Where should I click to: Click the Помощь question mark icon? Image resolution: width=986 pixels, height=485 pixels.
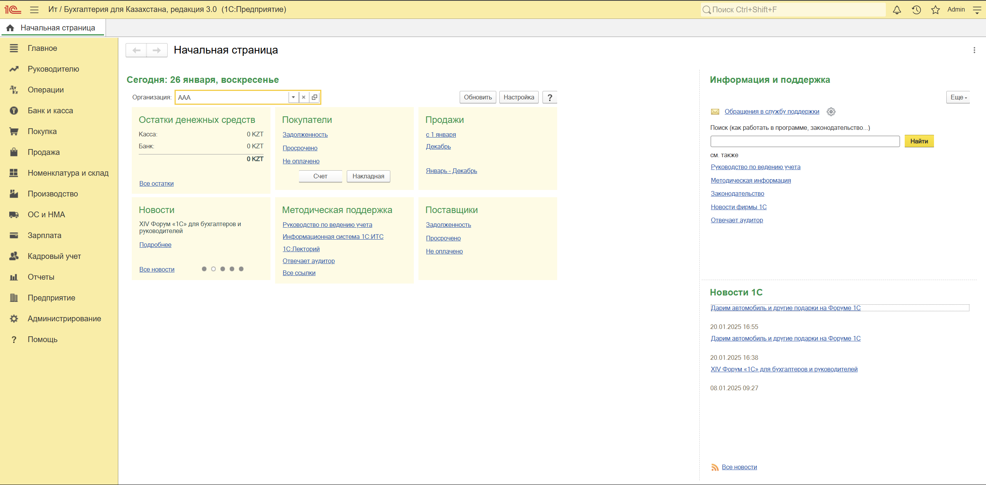tap(14, 339)
